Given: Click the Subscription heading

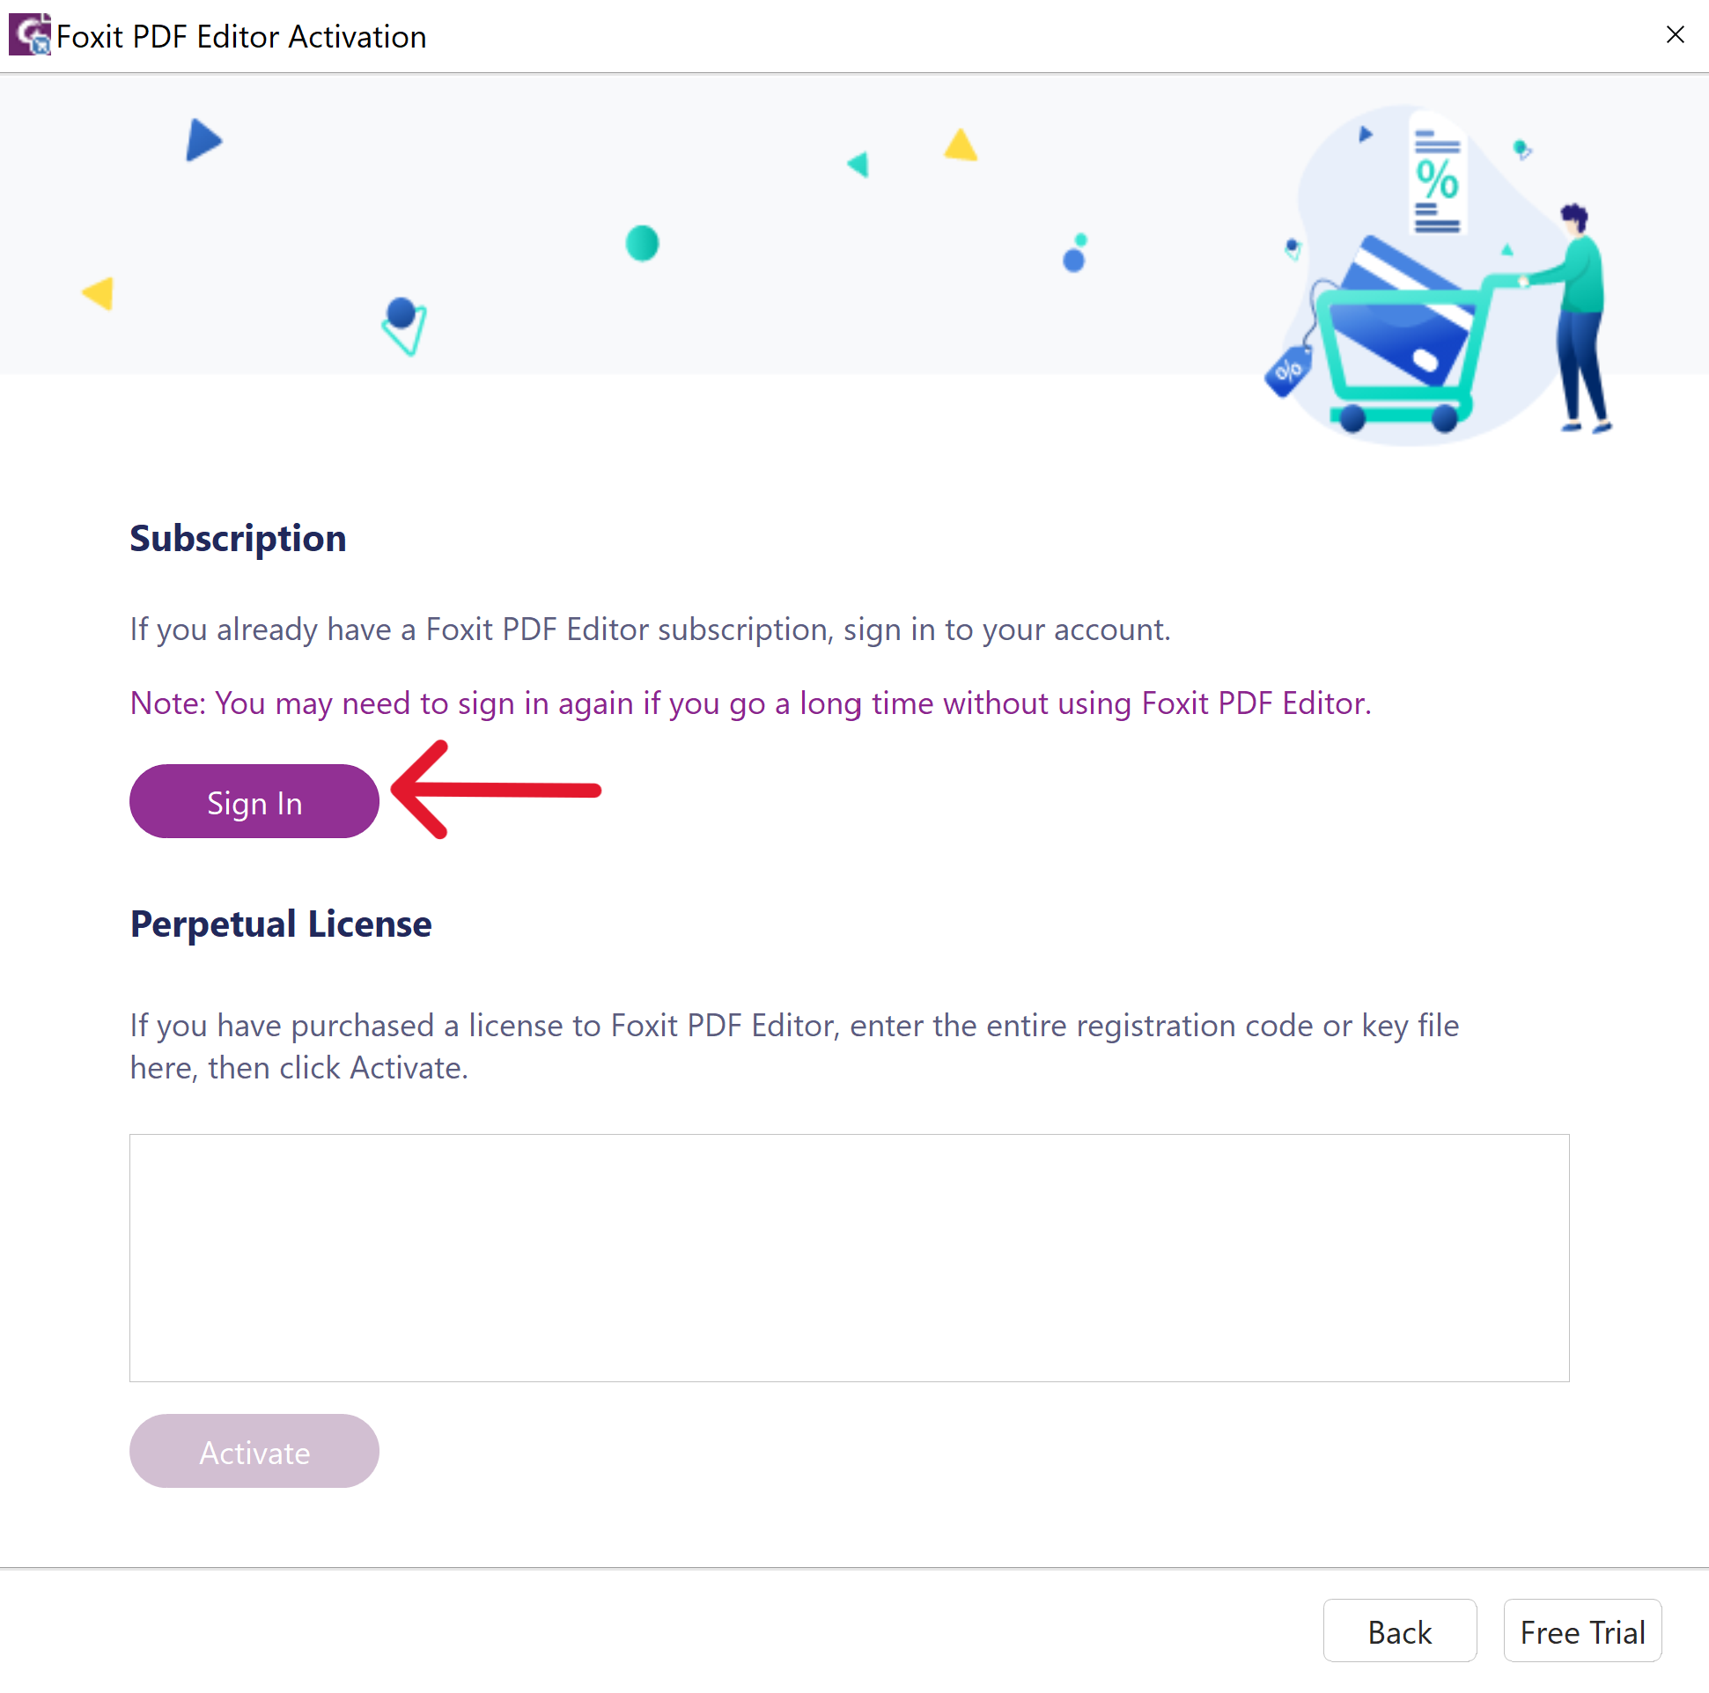Looking at the screenshot, I should click(237, 538).
